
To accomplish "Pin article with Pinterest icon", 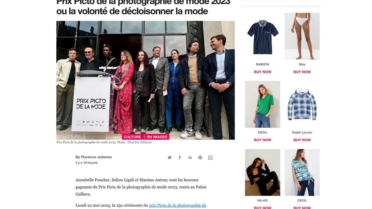I will click(200, 158).
